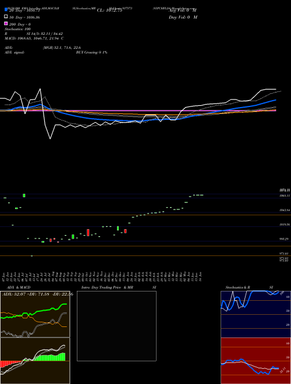Click the magenta 200 Day legend swatch
291x384 pixels.
6,24
